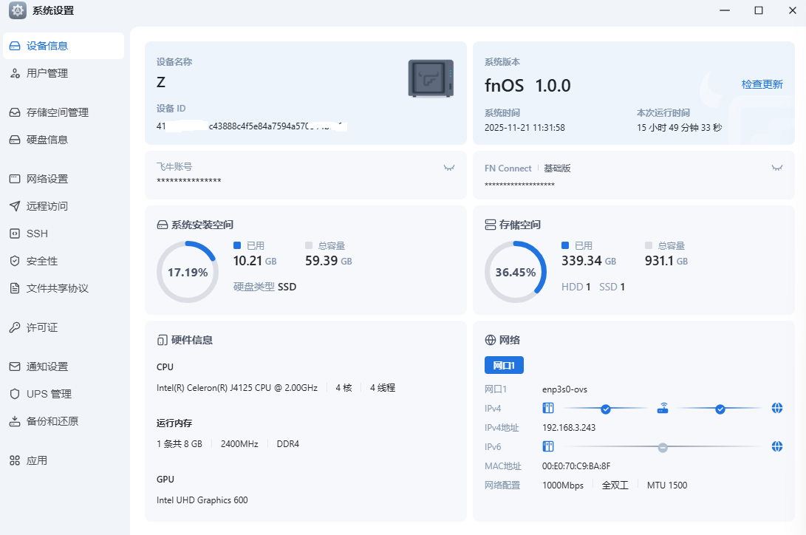The height and width of the screenshot is (535, 806).
Task: Click the backup and restore icon
Action: [x=15, y=421]
